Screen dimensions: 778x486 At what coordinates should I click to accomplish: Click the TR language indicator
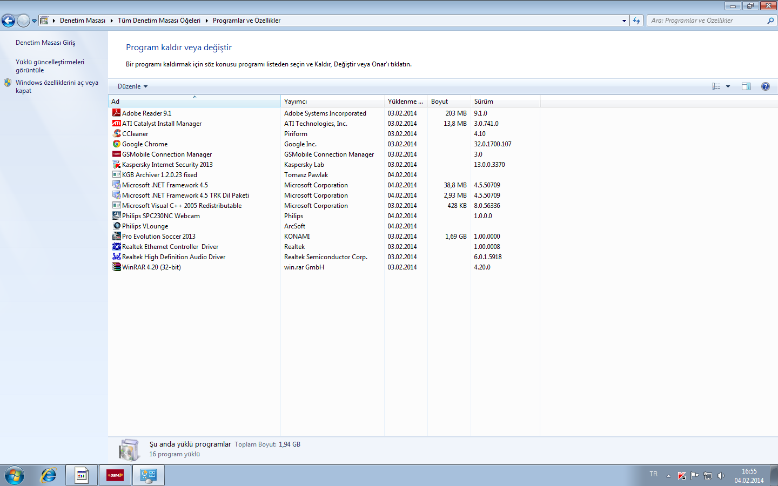[x=654, y=474]
